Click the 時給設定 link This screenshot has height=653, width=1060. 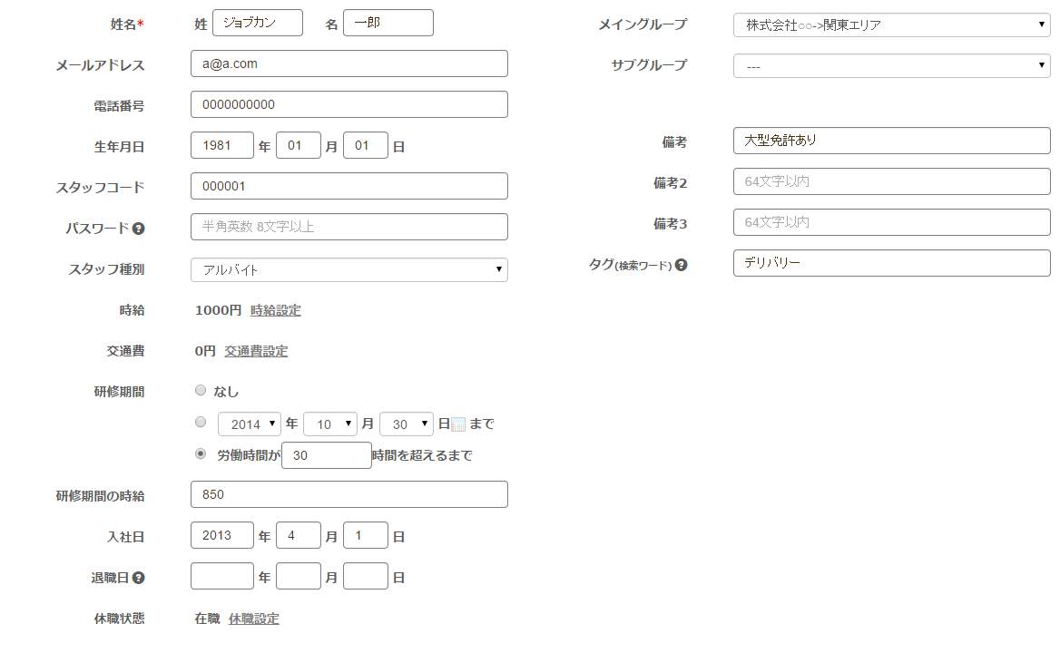point(275,310)
